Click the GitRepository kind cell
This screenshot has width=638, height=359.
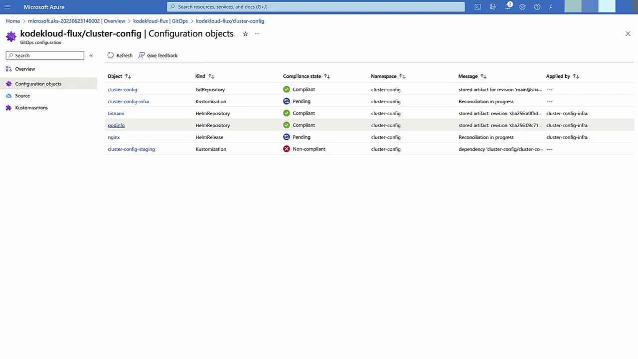(210, 89)
